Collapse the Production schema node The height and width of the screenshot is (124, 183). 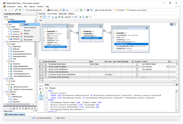pyautogui.click(x=5, y=92)
